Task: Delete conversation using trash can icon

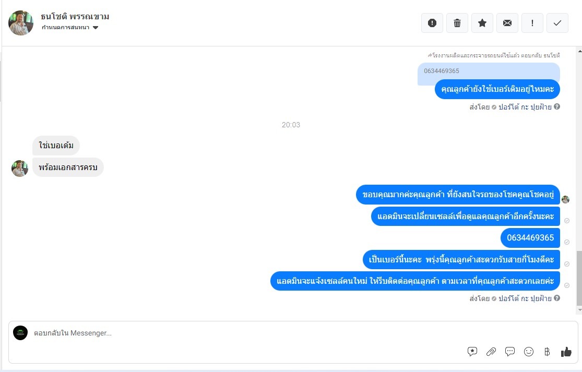Action: click(457, 23)
